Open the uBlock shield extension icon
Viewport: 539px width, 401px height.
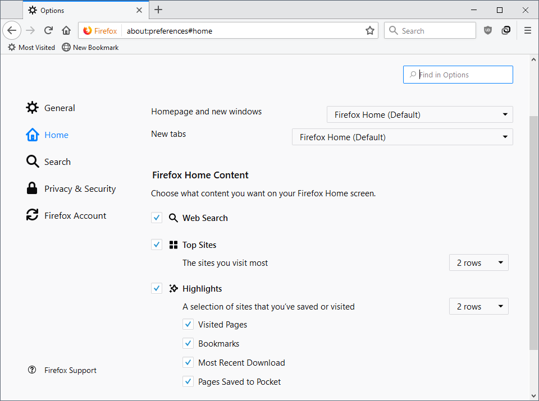point(488,30)
